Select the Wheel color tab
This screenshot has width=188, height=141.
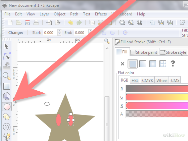[x=162, y=80]
